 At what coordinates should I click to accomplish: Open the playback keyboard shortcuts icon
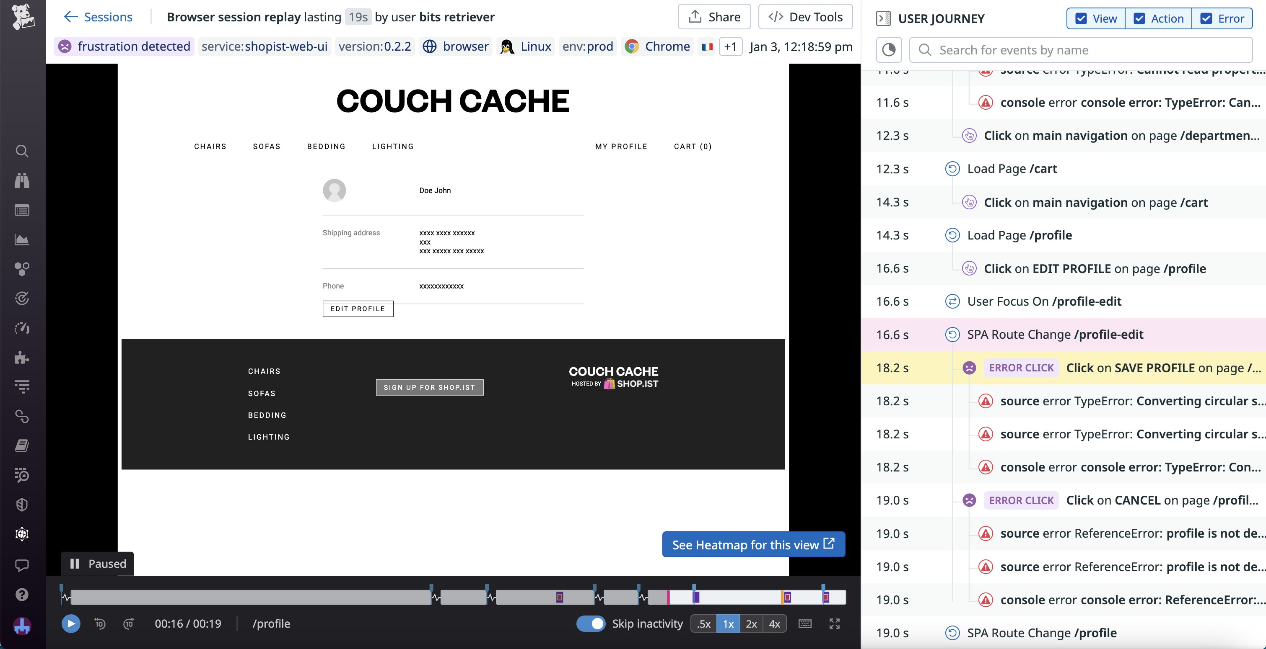pyautogui.click(x=804, y=623)
